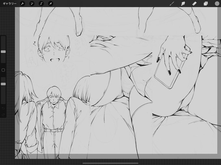Image resolution: width=221 pixels, height=165 pixels.
Task: Select the Smudge tool
Action: [x=183, y=4]
